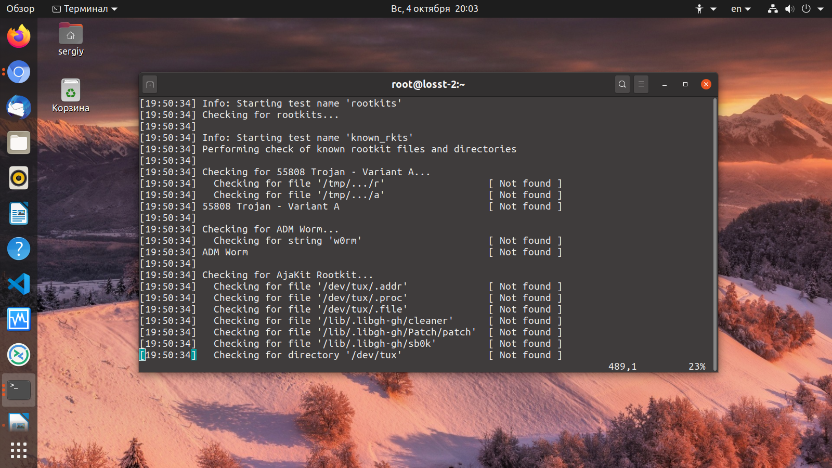This screenshot has width=832, height=468.
Task: Launch Visual Studio Code from the dock
Action: [x=19, y=284]
